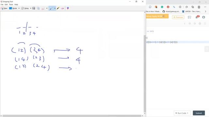Open the browser three-dots settings menu

[x=205, y=7]
